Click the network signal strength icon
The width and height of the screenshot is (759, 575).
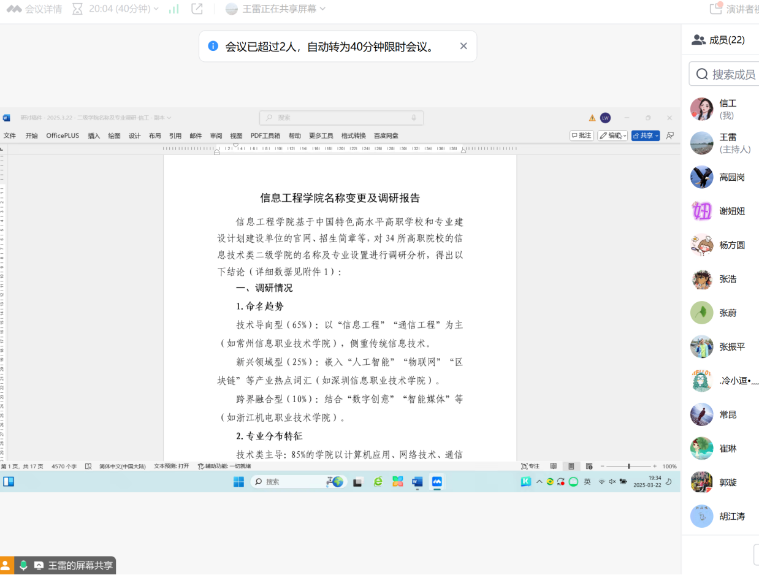[x=174, y=9]
